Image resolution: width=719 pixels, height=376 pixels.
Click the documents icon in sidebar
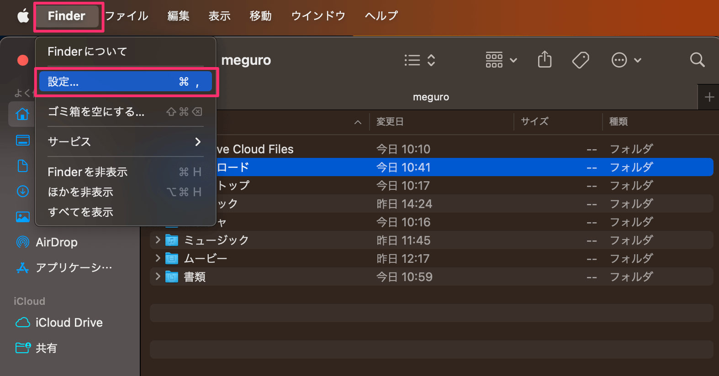(22, 166)
